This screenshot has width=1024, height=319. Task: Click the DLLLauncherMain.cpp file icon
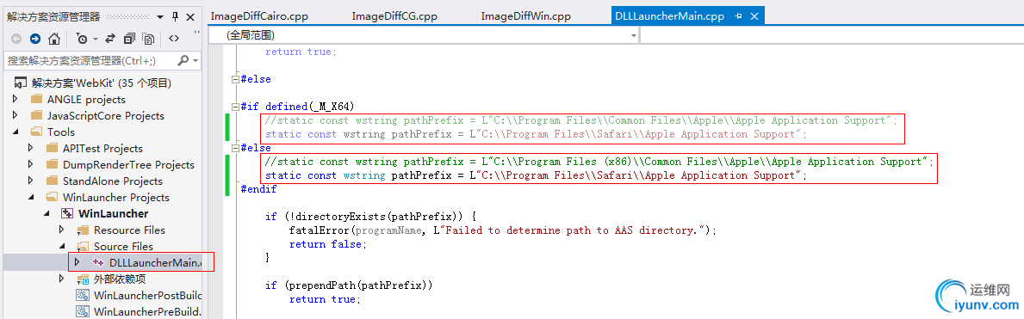[x=99, y=263]
